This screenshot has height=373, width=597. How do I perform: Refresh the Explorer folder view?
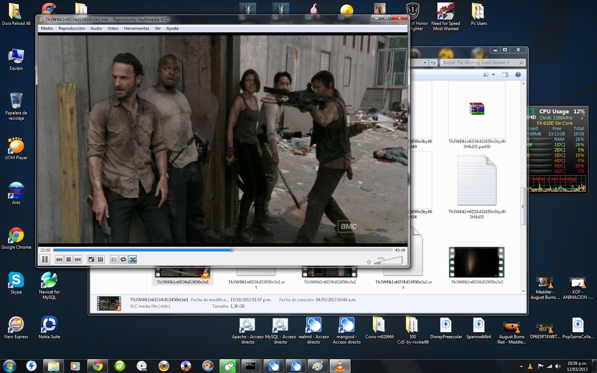(x=433, y=63)
